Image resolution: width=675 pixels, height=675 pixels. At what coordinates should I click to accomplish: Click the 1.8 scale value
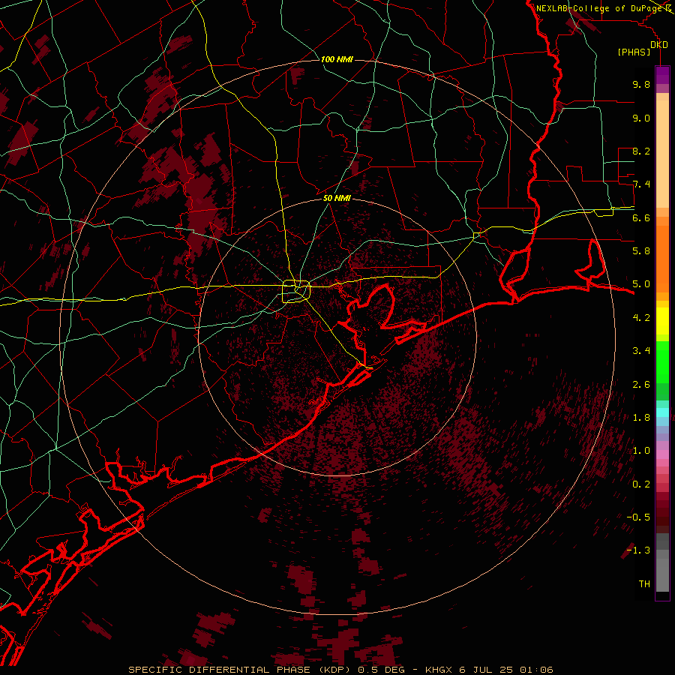pos(641,418)
